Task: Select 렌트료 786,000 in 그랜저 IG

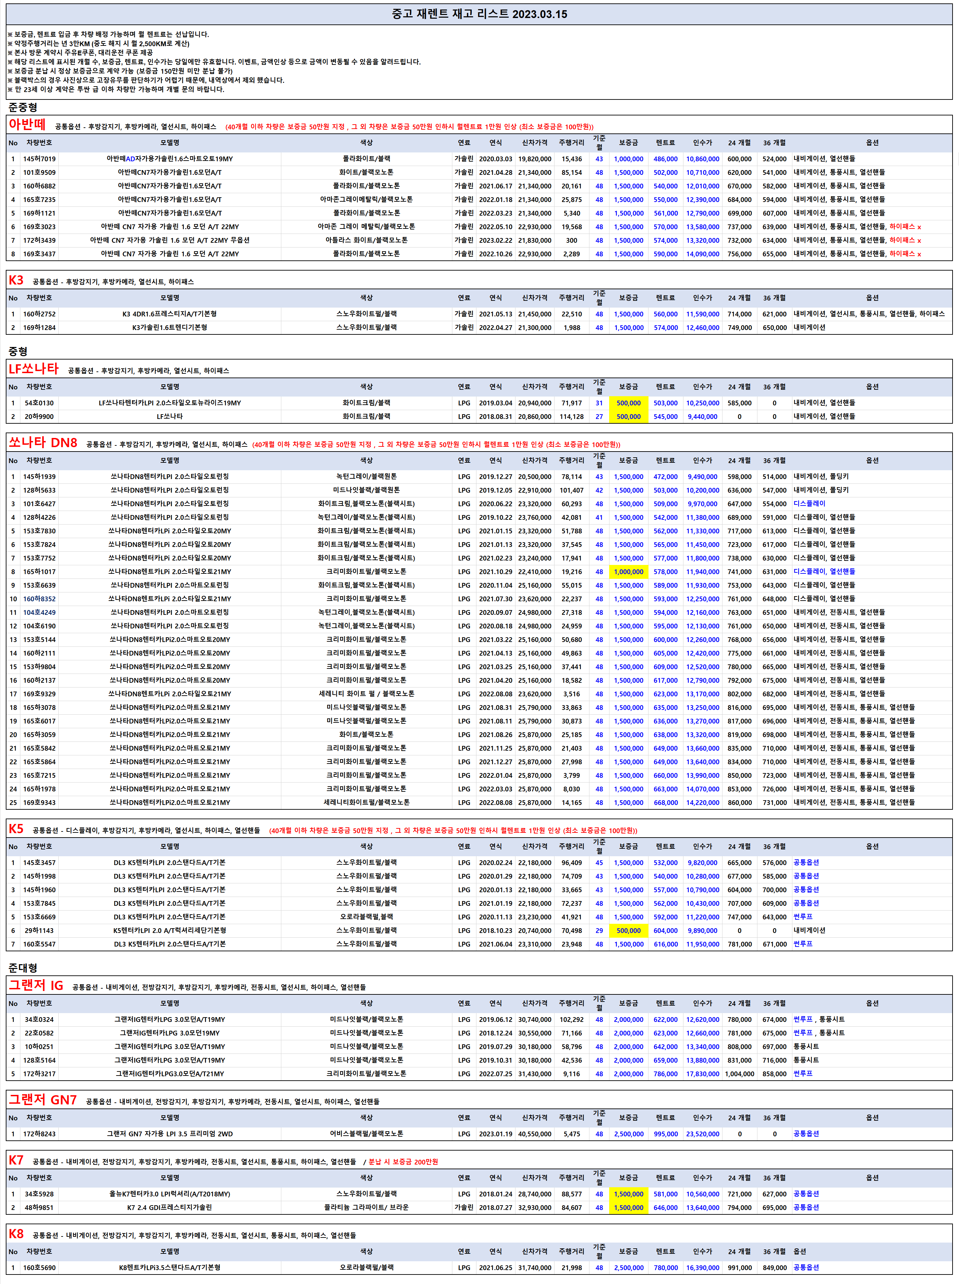Action: pyautogui.click(x=665, y=1074)
